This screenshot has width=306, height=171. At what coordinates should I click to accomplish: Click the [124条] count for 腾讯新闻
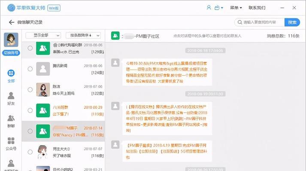[97, 73]
